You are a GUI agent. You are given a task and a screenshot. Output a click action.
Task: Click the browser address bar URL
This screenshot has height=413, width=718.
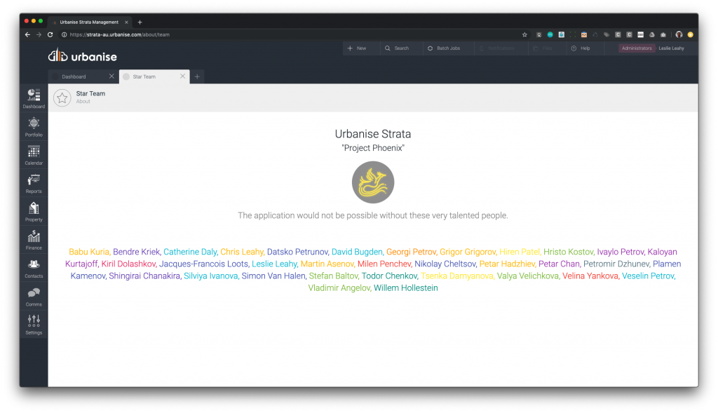[x=119, y=34]
